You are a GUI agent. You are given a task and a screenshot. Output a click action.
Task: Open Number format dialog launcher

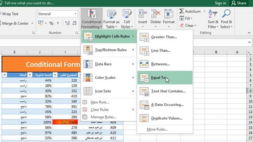(76, 33)
